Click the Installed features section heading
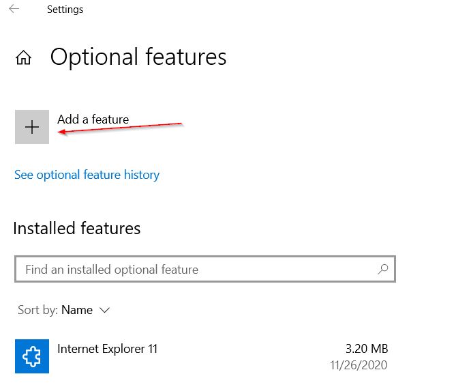Screen dimensions: 469x385 pyautogui.click(x=77, y=228)
